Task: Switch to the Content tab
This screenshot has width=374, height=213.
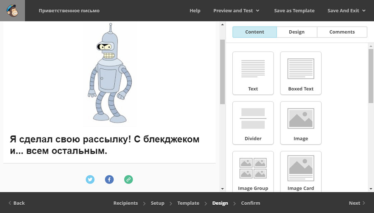Action: 254,32
